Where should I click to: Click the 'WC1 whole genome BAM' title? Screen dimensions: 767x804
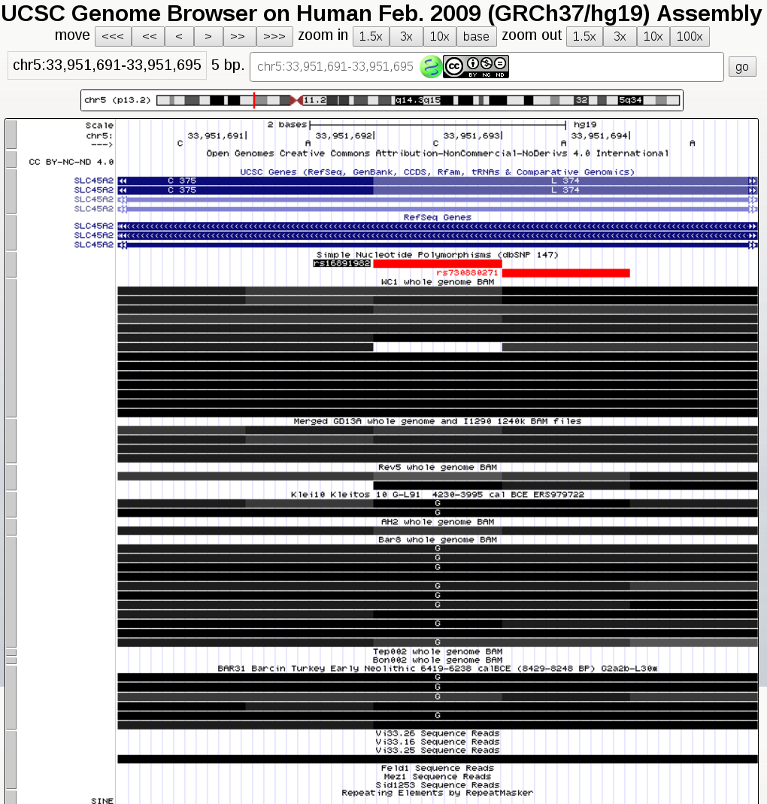[x=438, y=282]
